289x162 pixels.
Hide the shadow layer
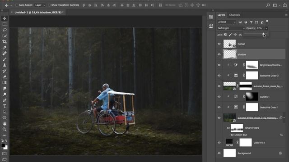(219, 54)
